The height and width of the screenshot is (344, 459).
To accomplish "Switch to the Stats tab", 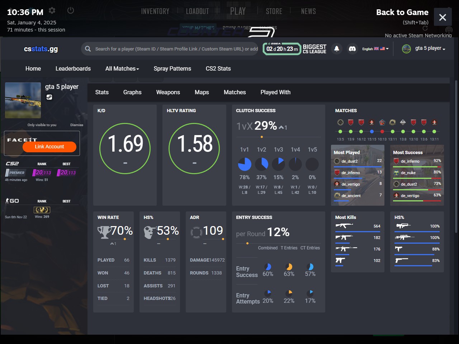I will pos(102,92).
